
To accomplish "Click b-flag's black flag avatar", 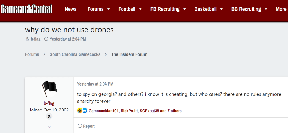I will click(49, 89).
